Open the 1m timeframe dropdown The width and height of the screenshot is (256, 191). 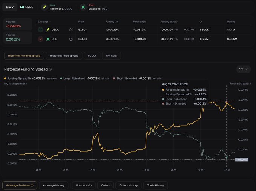(244, 69)
